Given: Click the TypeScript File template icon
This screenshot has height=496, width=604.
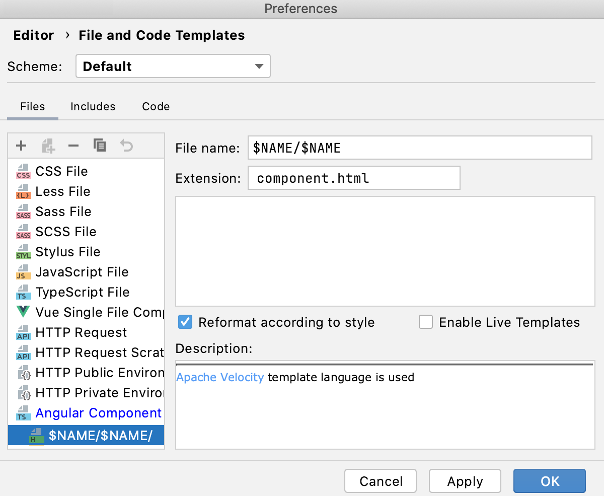Looking at the screenshot, I should pyautogui.click(x=23, y=292).
